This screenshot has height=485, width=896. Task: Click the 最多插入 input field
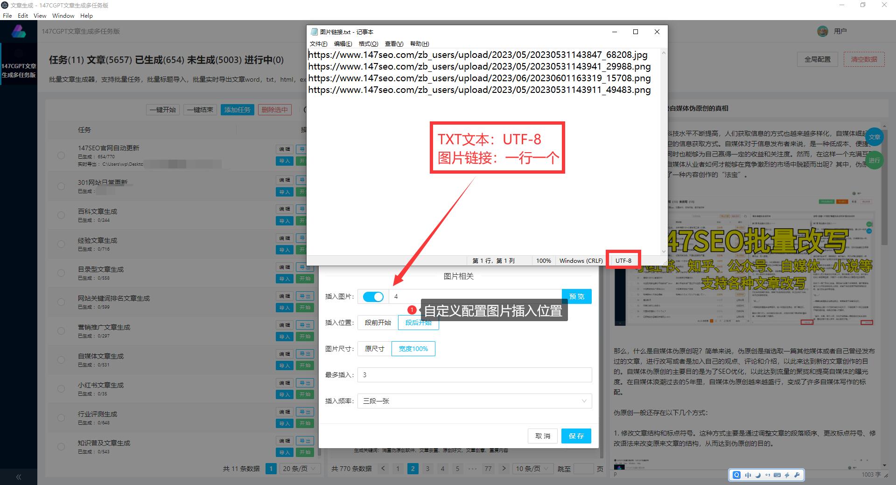(475, 375)
